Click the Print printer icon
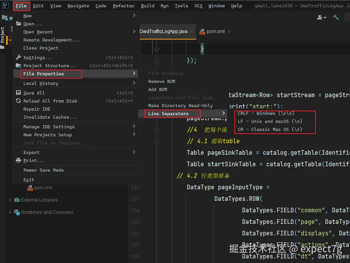 click(x=18, y=160)
